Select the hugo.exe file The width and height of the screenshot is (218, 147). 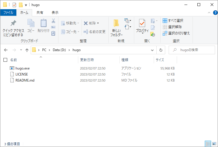pyautogui.click(x=22, y=68)
